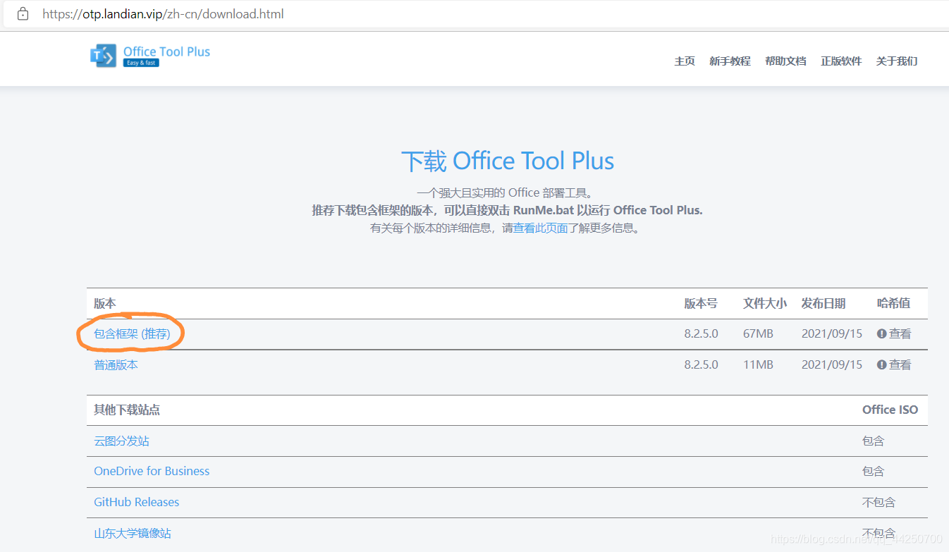Click the URL in the address bar
949x552 pixels.
[x=163, y=14]
